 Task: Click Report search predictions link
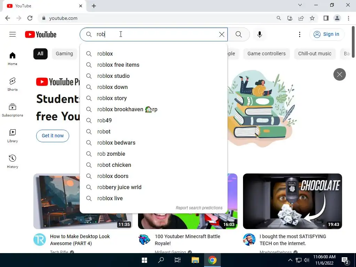tap(199, 208)
